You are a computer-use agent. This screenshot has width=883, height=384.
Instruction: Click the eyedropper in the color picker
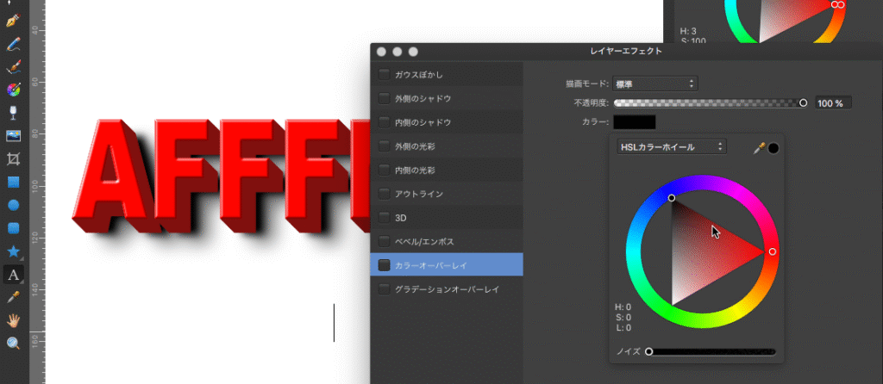(759, 148)
